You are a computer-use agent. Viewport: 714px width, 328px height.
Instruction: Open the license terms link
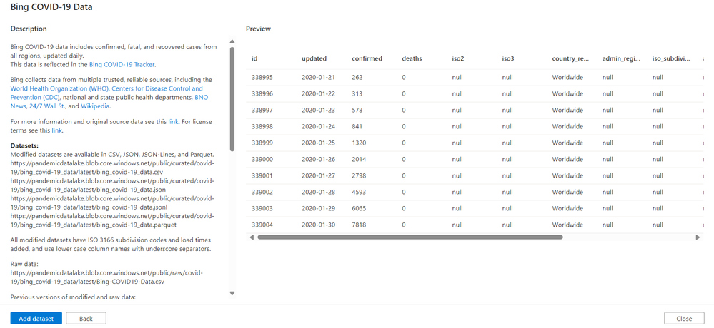[x=56, y=130]
